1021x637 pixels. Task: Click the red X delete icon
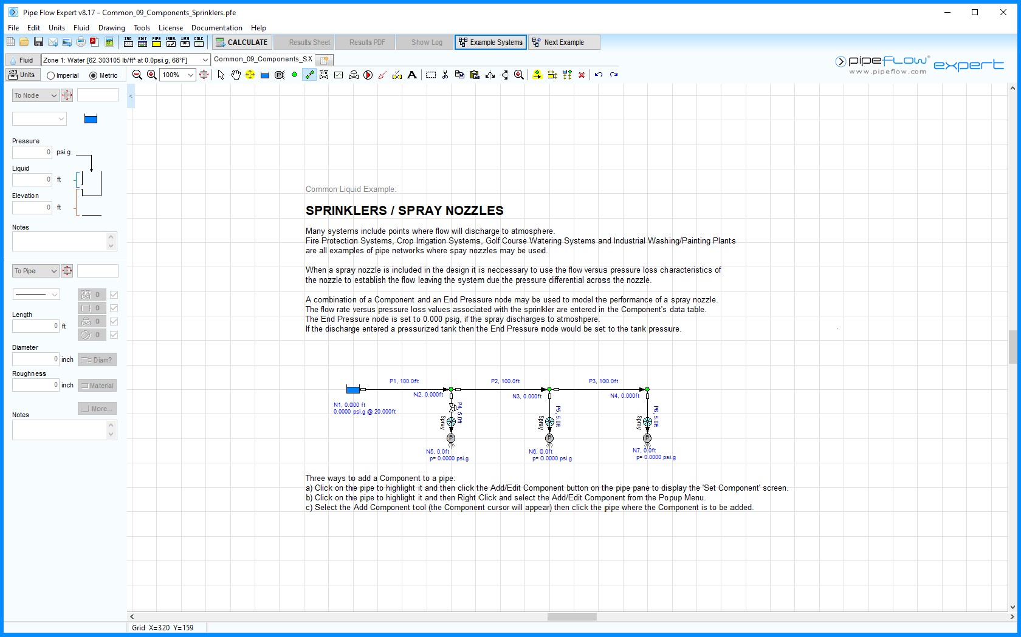tap(582, 75)
